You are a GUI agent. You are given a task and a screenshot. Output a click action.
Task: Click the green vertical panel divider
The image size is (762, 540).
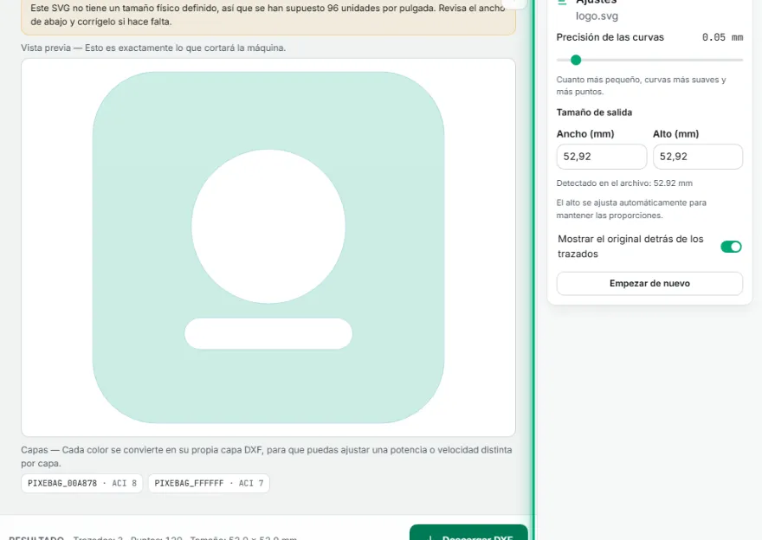[533, 270]
